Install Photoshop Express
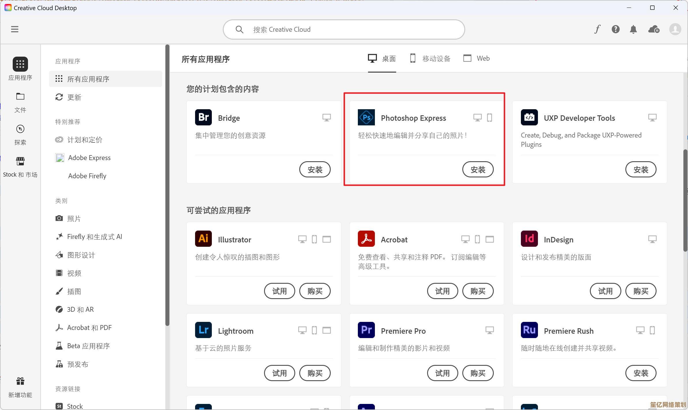This screenshot has width=688, height=410. point(478,170)
